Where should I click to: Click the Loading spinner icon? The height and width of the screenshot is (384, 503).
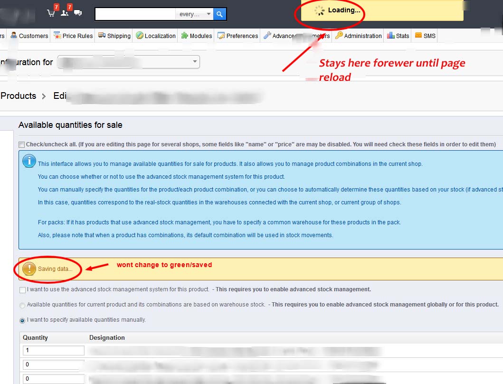pyautogui.click(x=320, y=10)
